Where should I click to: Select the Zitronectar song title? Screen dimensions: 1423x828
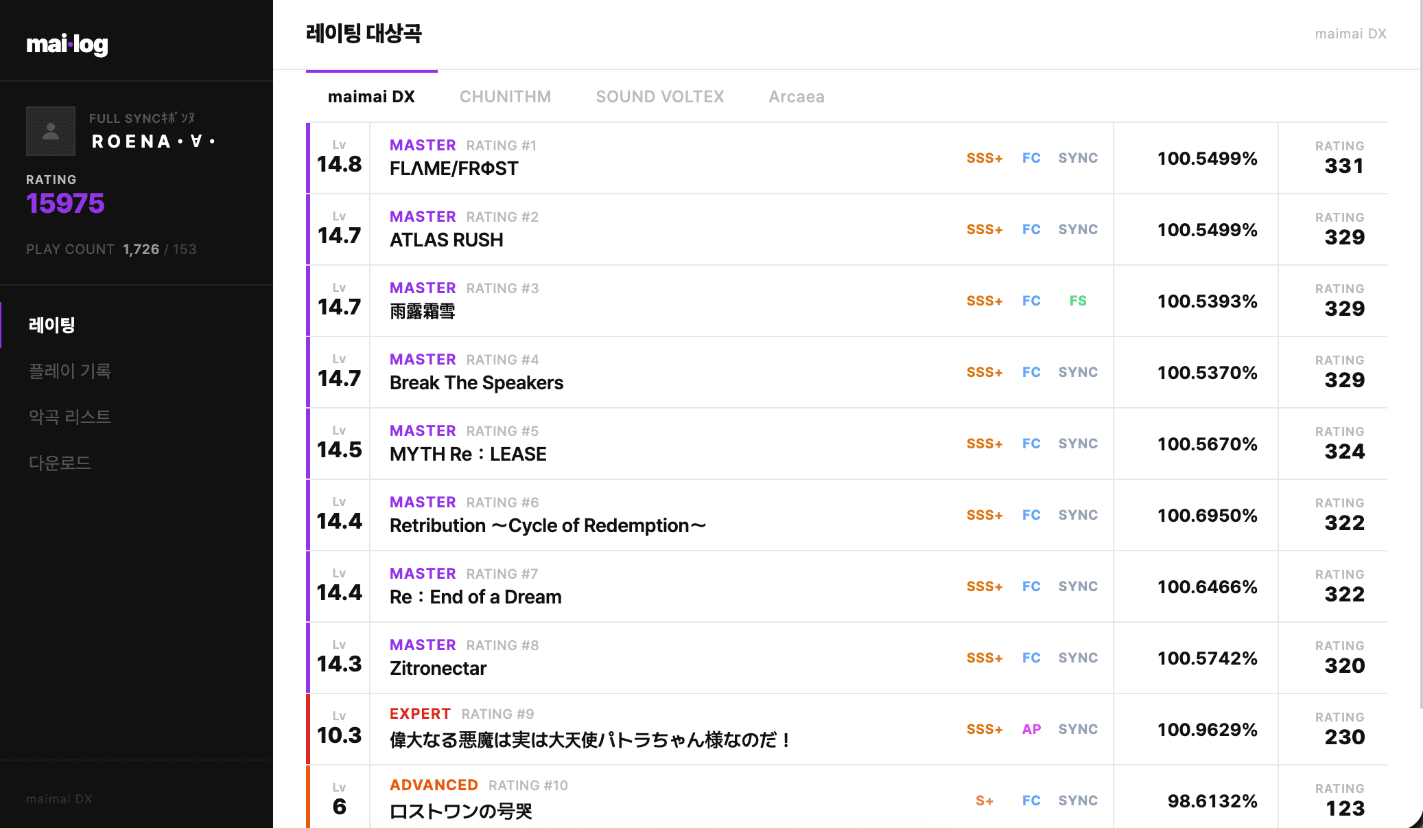pyautogui.click(x=438, y=668)
